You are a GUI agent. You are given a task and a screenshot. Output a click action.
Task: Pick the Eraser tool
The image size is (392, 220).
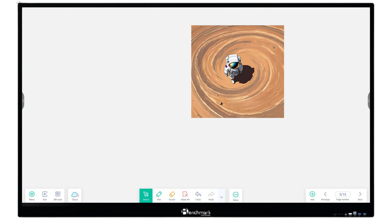pyautogui.click(x=172, y=196)
